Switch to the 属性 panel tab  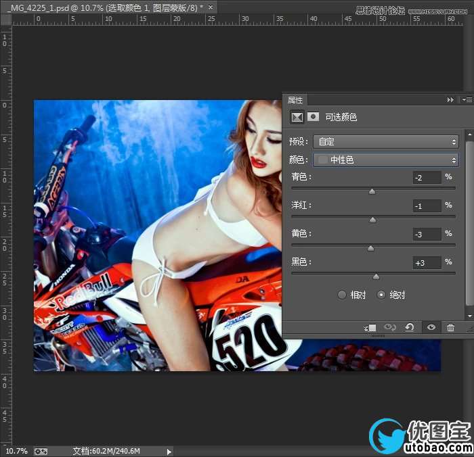[295, 100]
